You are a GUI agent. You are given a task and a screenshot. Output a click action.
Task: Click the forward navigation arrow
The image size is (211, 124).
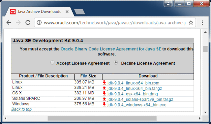point(18,22)
